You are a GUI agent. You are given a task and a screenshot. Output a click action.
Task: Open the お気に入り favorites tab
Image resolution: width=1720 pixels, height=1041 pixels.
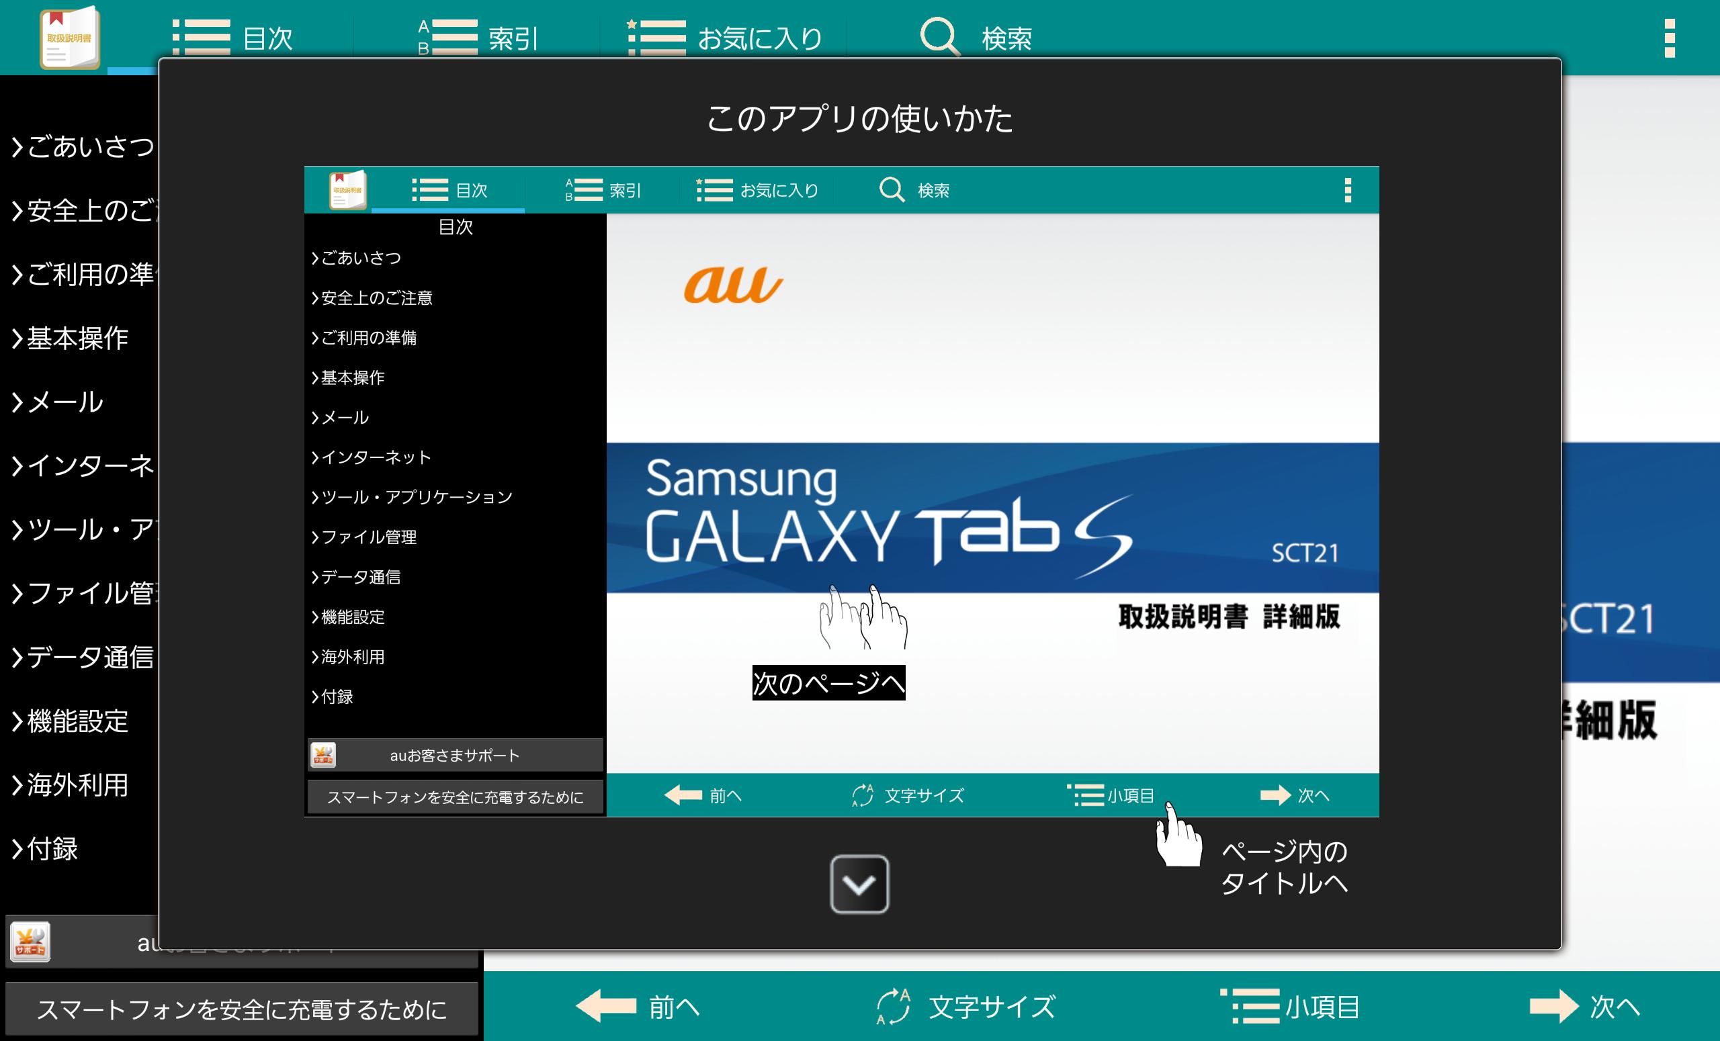point(724,38)
